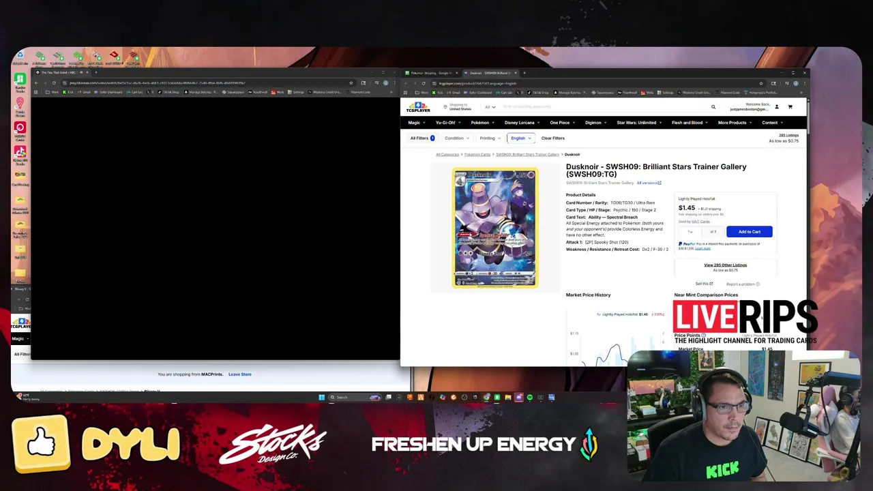873x491 pixels.
Task: Expand the Magic menu
Action: [417, 123]
